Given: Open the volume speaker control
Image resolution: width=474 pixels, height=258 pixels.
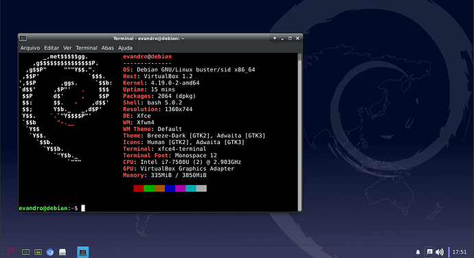Looking at the screenshot, I should coord(440,252).
